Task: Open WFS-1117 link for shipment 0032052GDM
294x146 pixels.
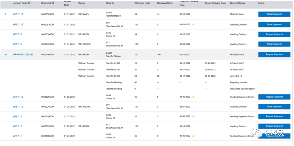Action: (18, 14)
